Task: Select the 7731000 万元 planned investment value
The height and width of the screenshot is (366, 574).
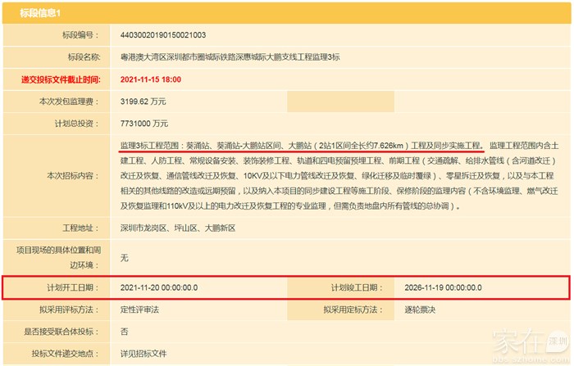Action: pos(144,123)
